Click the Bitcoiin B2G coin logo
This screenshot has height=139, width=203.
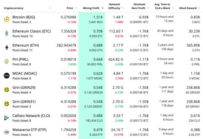point(7,19)
